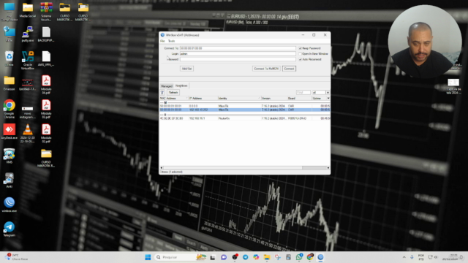Enable Open In New Window checkbox
This screenshot has width=468, height=263.
tap(301, 54)
